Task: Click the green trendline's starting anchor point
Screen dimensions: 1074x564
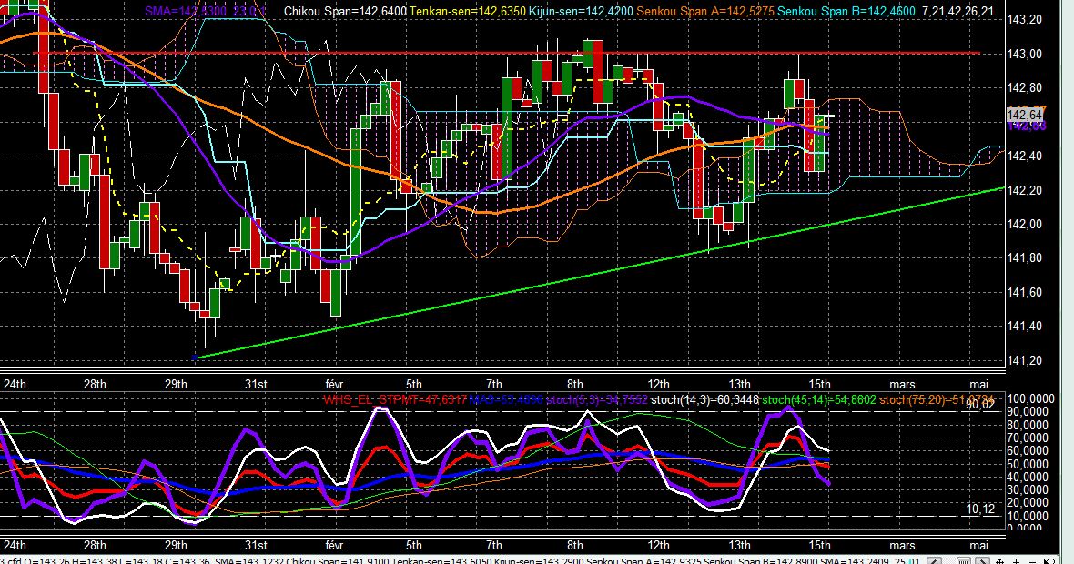Action: click(195, 358)
